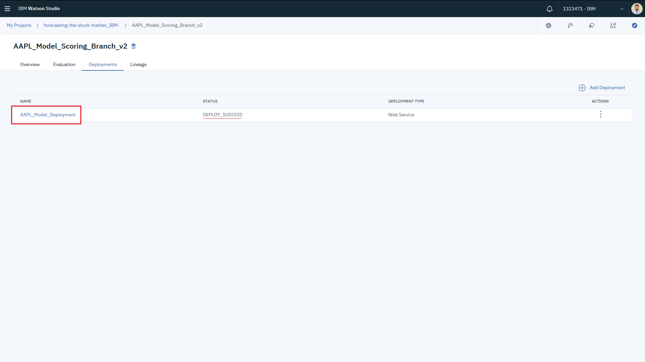Delete model using trash icon
This screenshot has height=362, width=645.
[x=134, y=46]
